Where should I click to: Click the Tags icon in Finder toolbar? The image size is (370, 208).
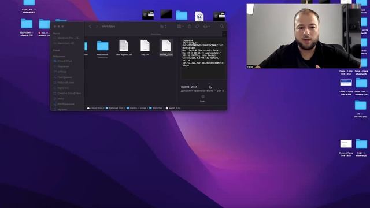[x=197, y=27]
